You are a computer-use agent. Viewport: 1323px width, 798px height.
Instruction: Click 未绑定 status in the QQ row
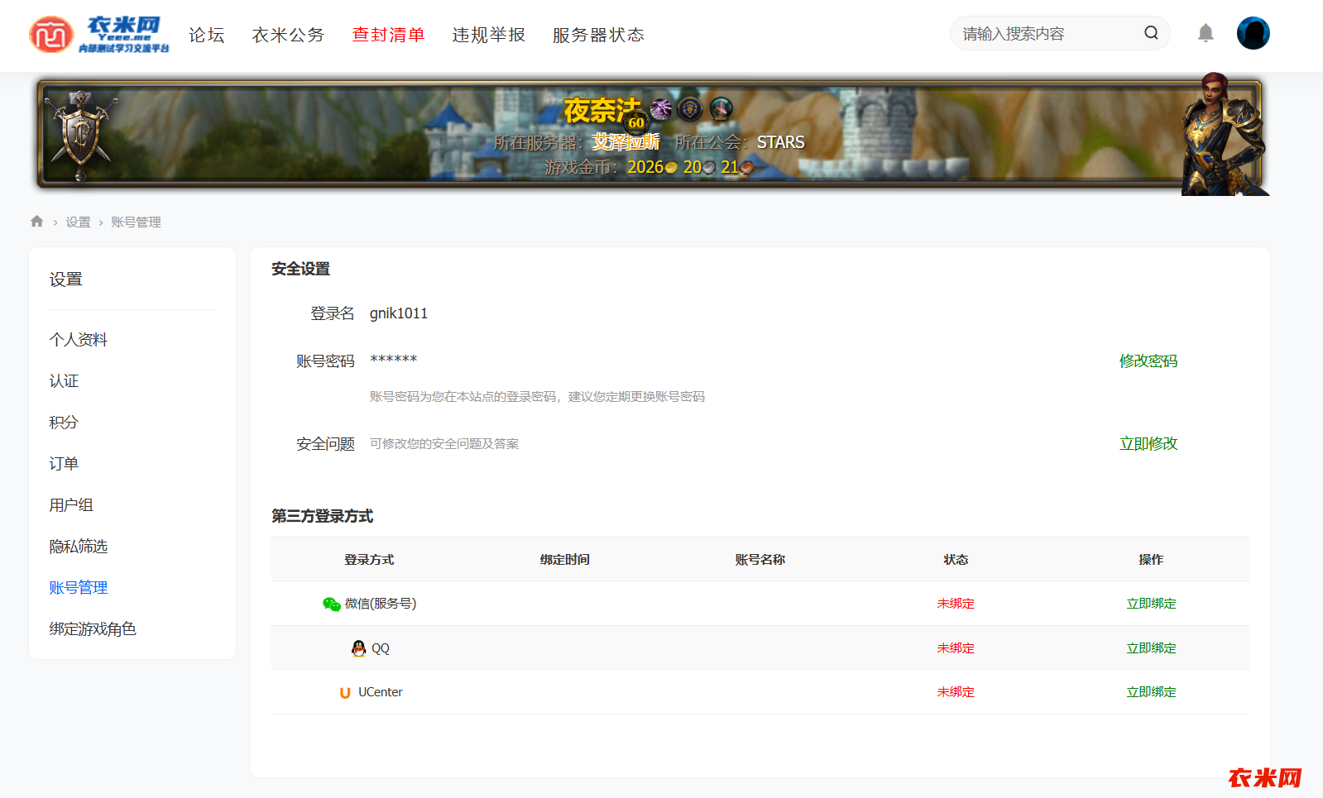(x=956, y=648)
